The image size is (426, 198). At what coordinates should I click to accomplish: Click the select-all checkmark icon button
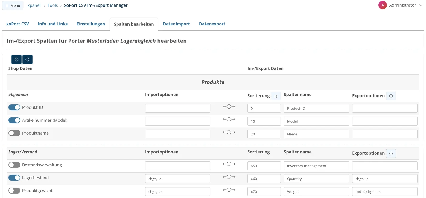tap(16, 60)
